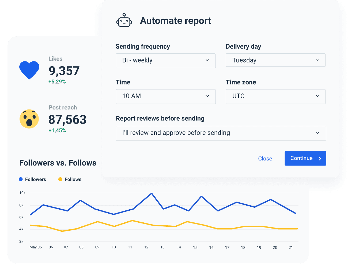Click the arrow icon inside Continue button
The width and height of the screenshot is (348, 267).
[x=320, y=158]
